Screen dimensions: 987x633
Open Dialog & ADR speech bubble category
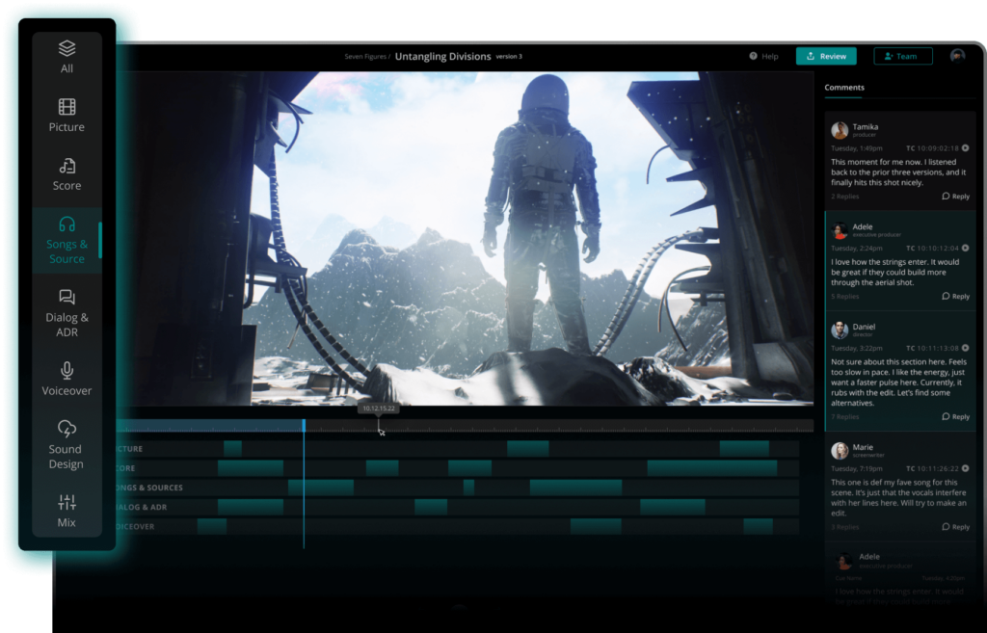click(67, 298)
